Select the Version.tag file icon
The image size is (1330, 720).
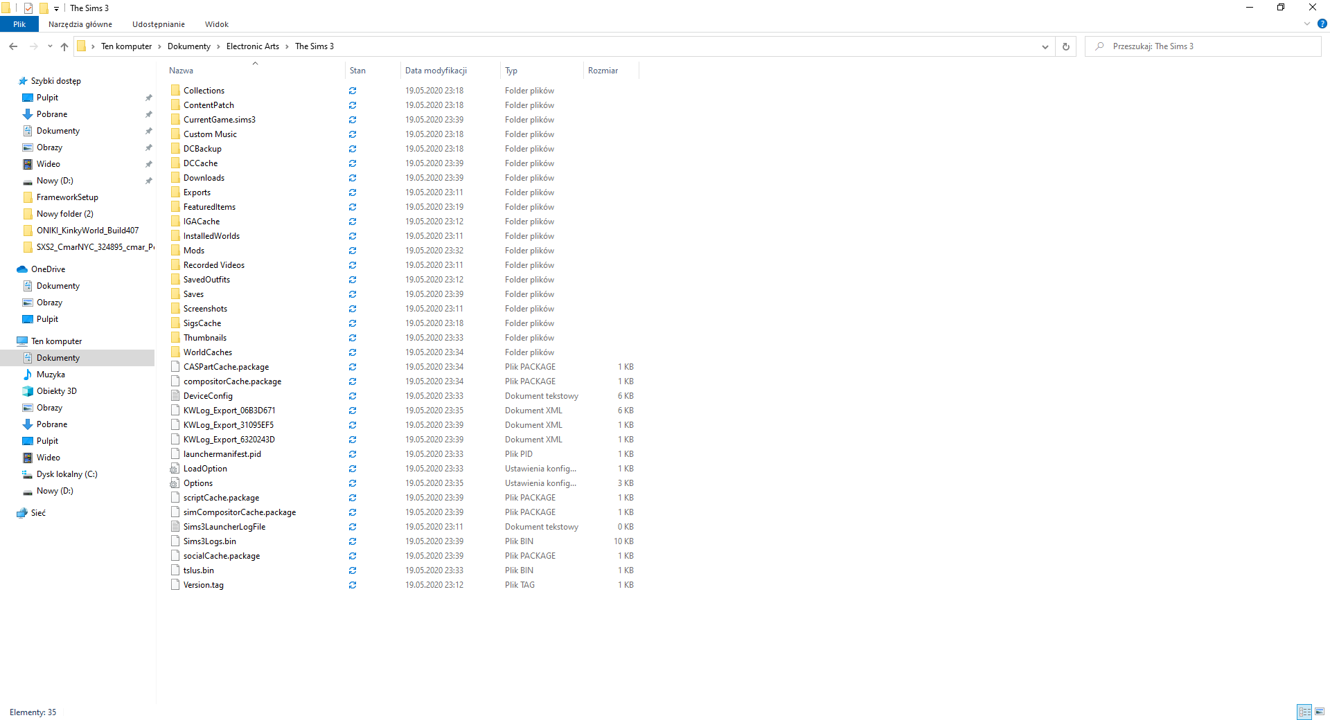[x=175, y=585]
